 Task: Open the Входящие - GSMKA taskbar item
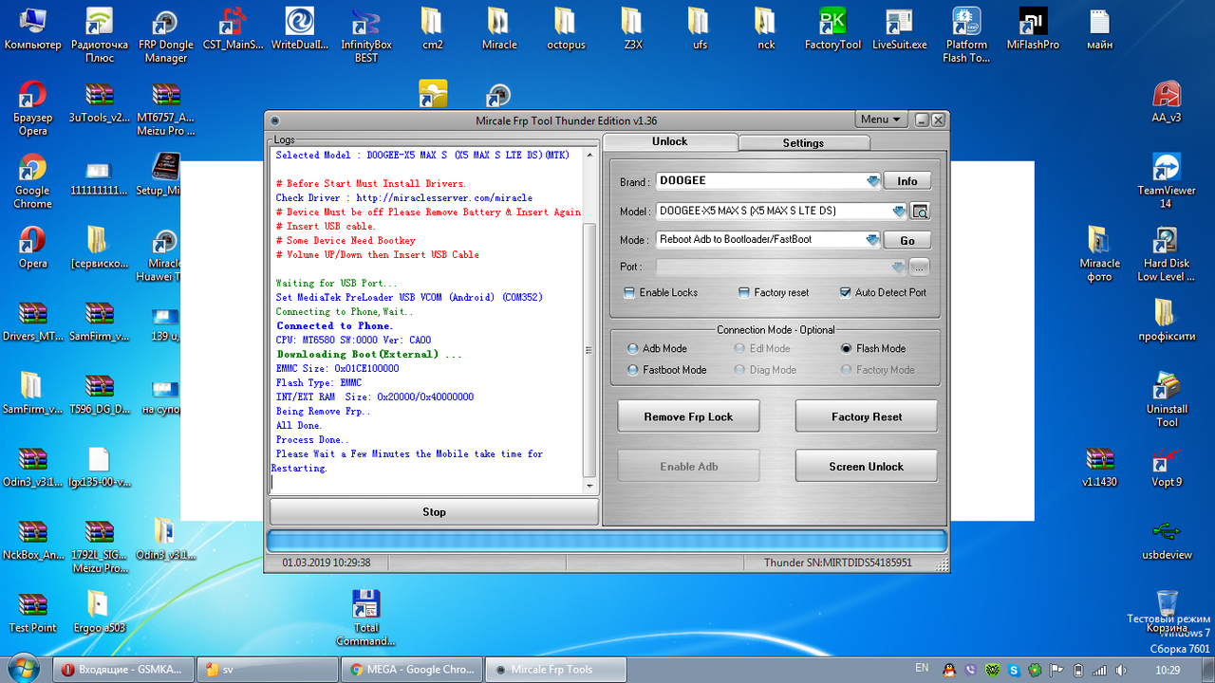123,669
